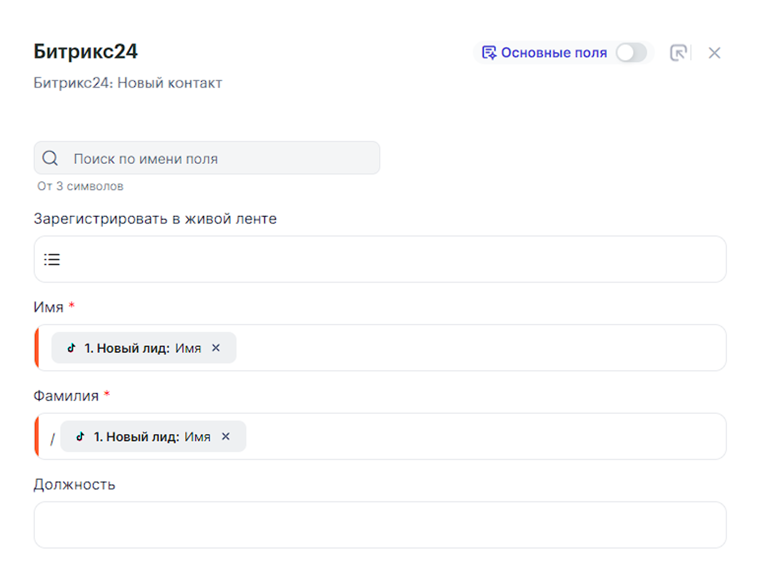
Task: Click the Основные поля label
Action: [x=554, y=53]
